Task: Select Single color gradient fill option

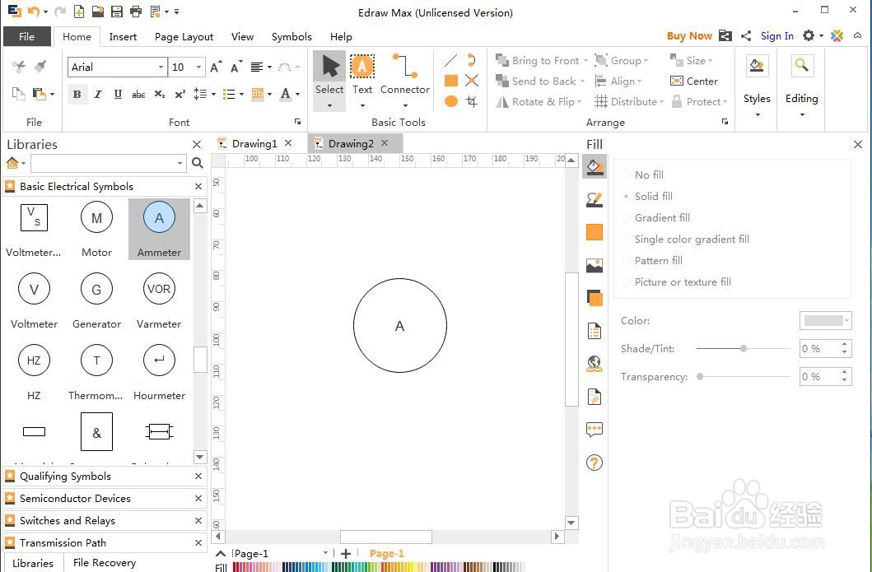Action: [x=685, y=239]
